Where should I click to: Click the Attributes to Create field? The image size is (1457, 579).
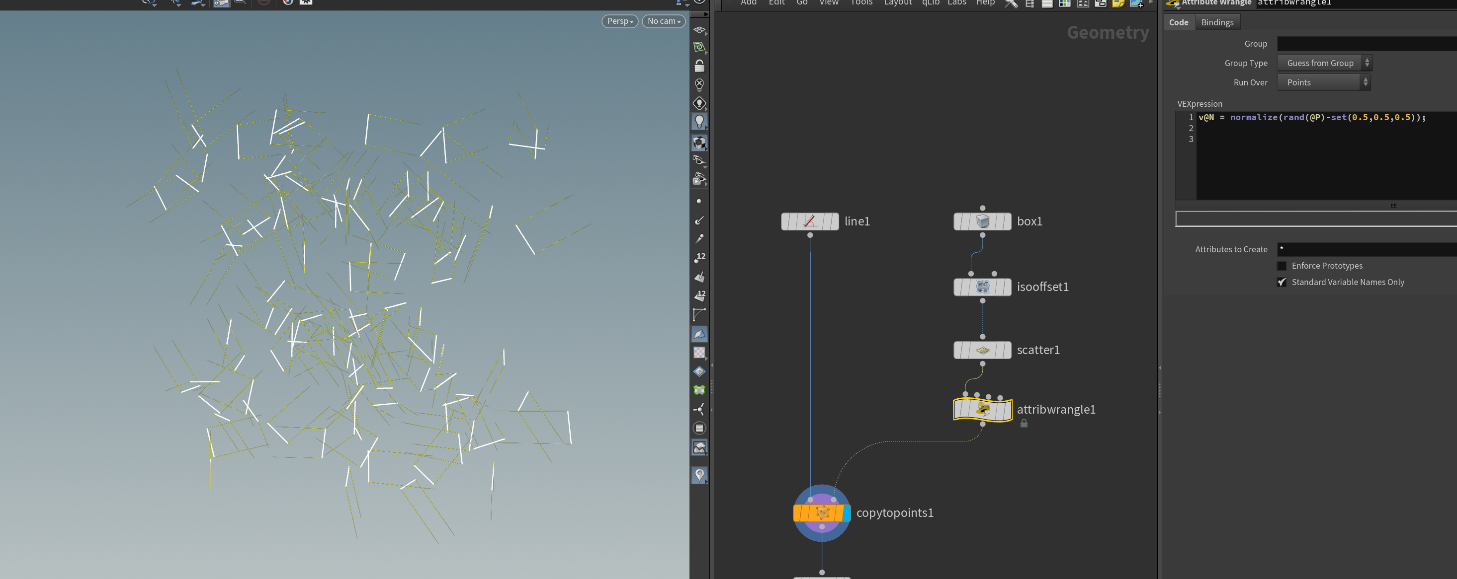click(x=1367, y=249)
